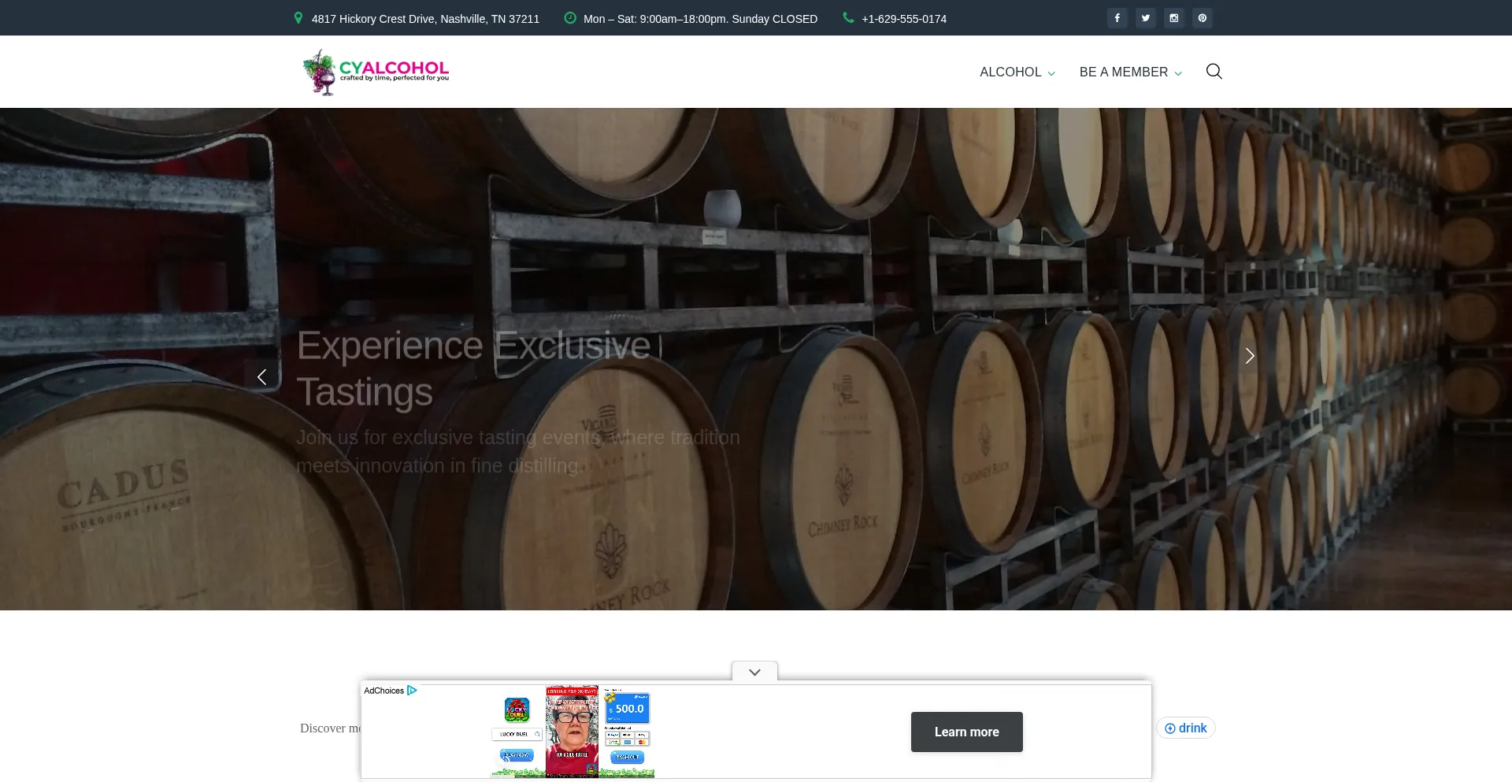Click the CYALCOHOL logo

(x=376, y=72)
